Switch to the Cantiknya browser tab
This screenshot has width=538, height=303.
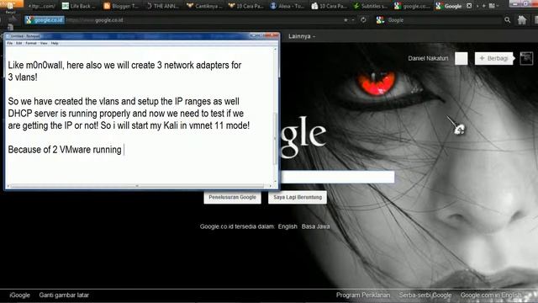point(204,6)
